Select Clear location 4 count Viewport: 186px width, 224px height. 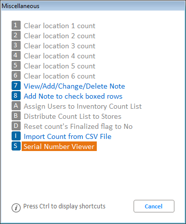pyautogui.click(x=59, y=56)
